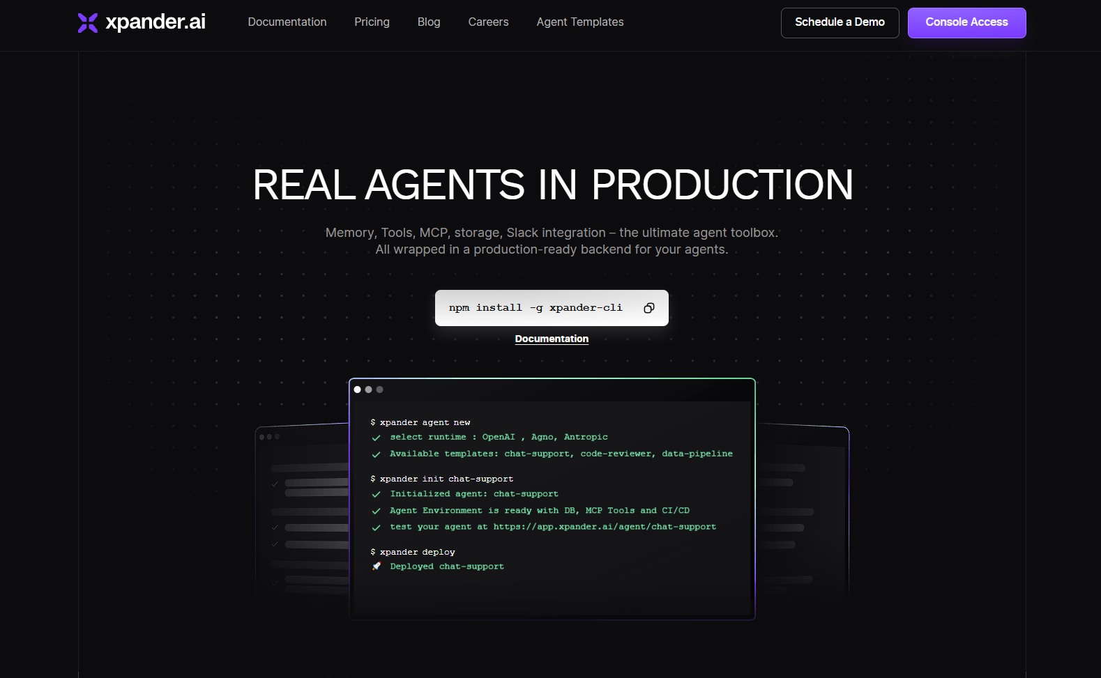This screenshot has width=1101, height=678.
Task: Click Schedule a Demo button
Action: coord(840,23)
